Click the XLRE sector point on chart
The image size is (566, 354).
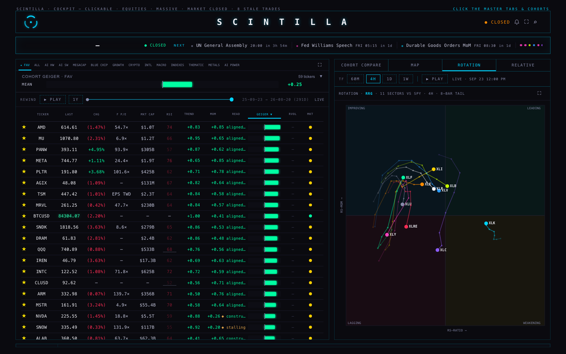(406, 227)
